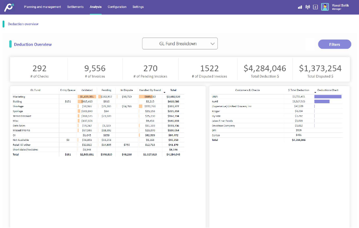Click Shortage's In Dispute value $14,766

[127, 106]
